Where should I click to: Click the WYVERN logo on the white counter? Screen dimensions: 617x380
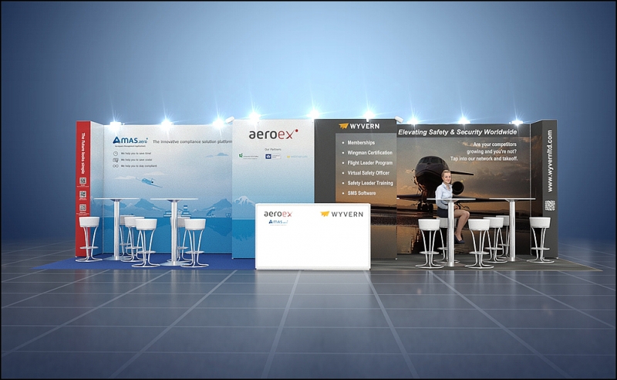click(342, 214)
